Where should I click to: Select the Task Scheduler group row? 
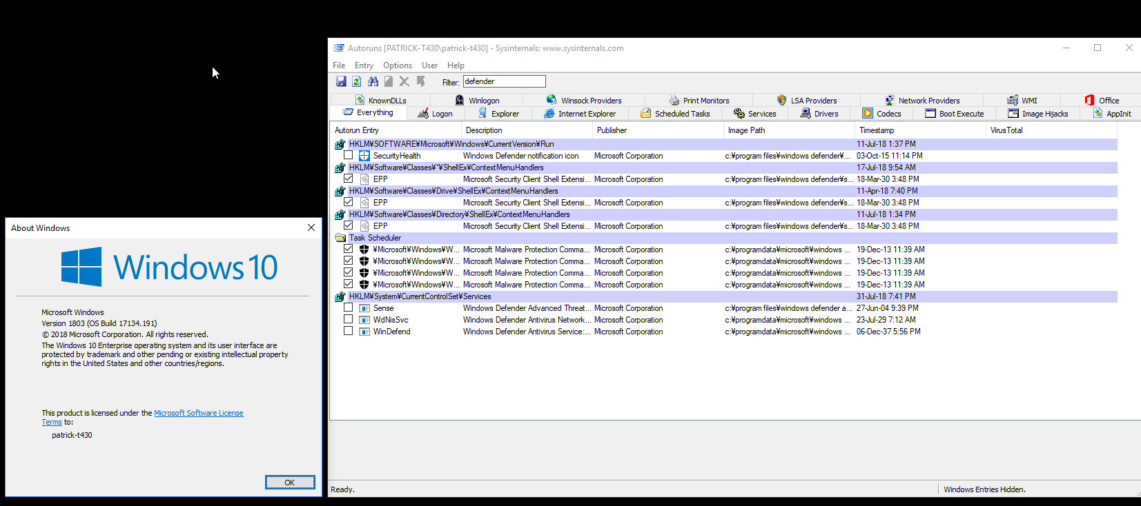click(725, 238)
